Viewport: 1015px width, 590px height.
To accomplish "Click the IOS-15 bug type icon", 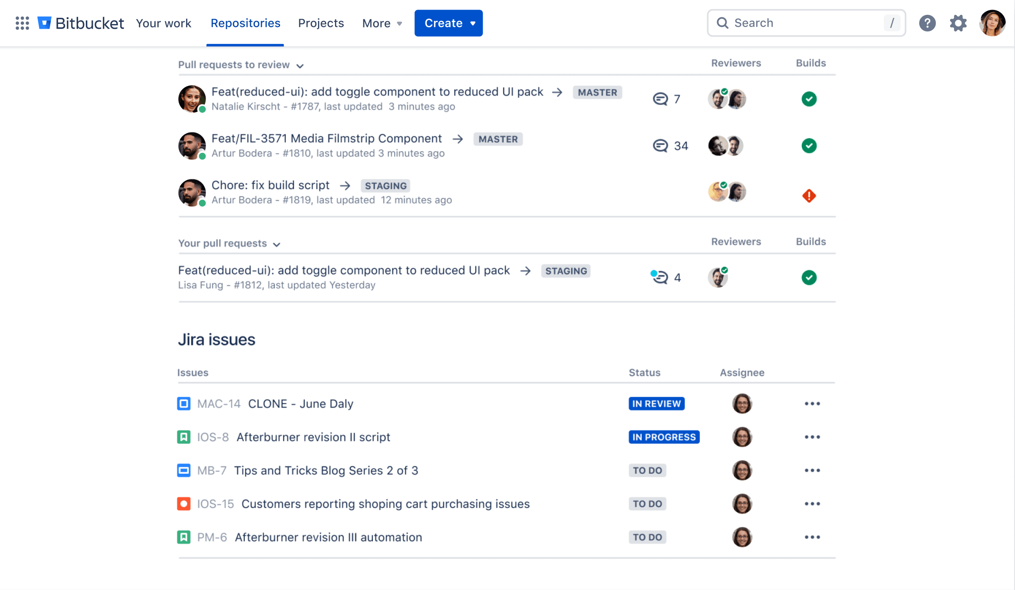I will (184, 504).
